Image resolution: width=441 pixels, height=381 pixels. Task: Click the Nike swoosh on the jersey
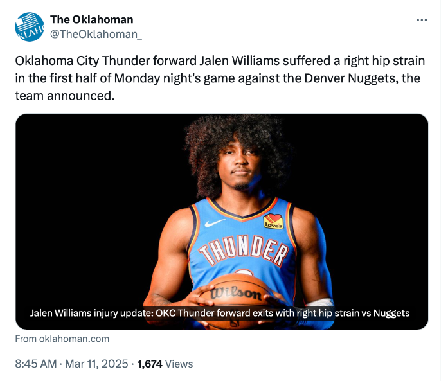pyautogui.click(x=215, y=222)
